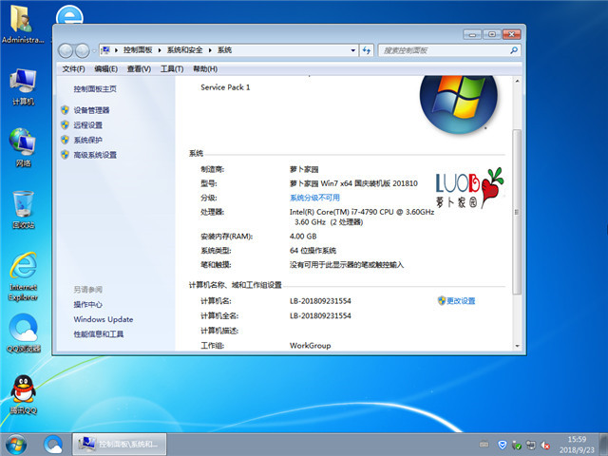Open the 文件(F) menu
Image resolution: width=608 pixels, height=456 pixels.
point(74,68)
